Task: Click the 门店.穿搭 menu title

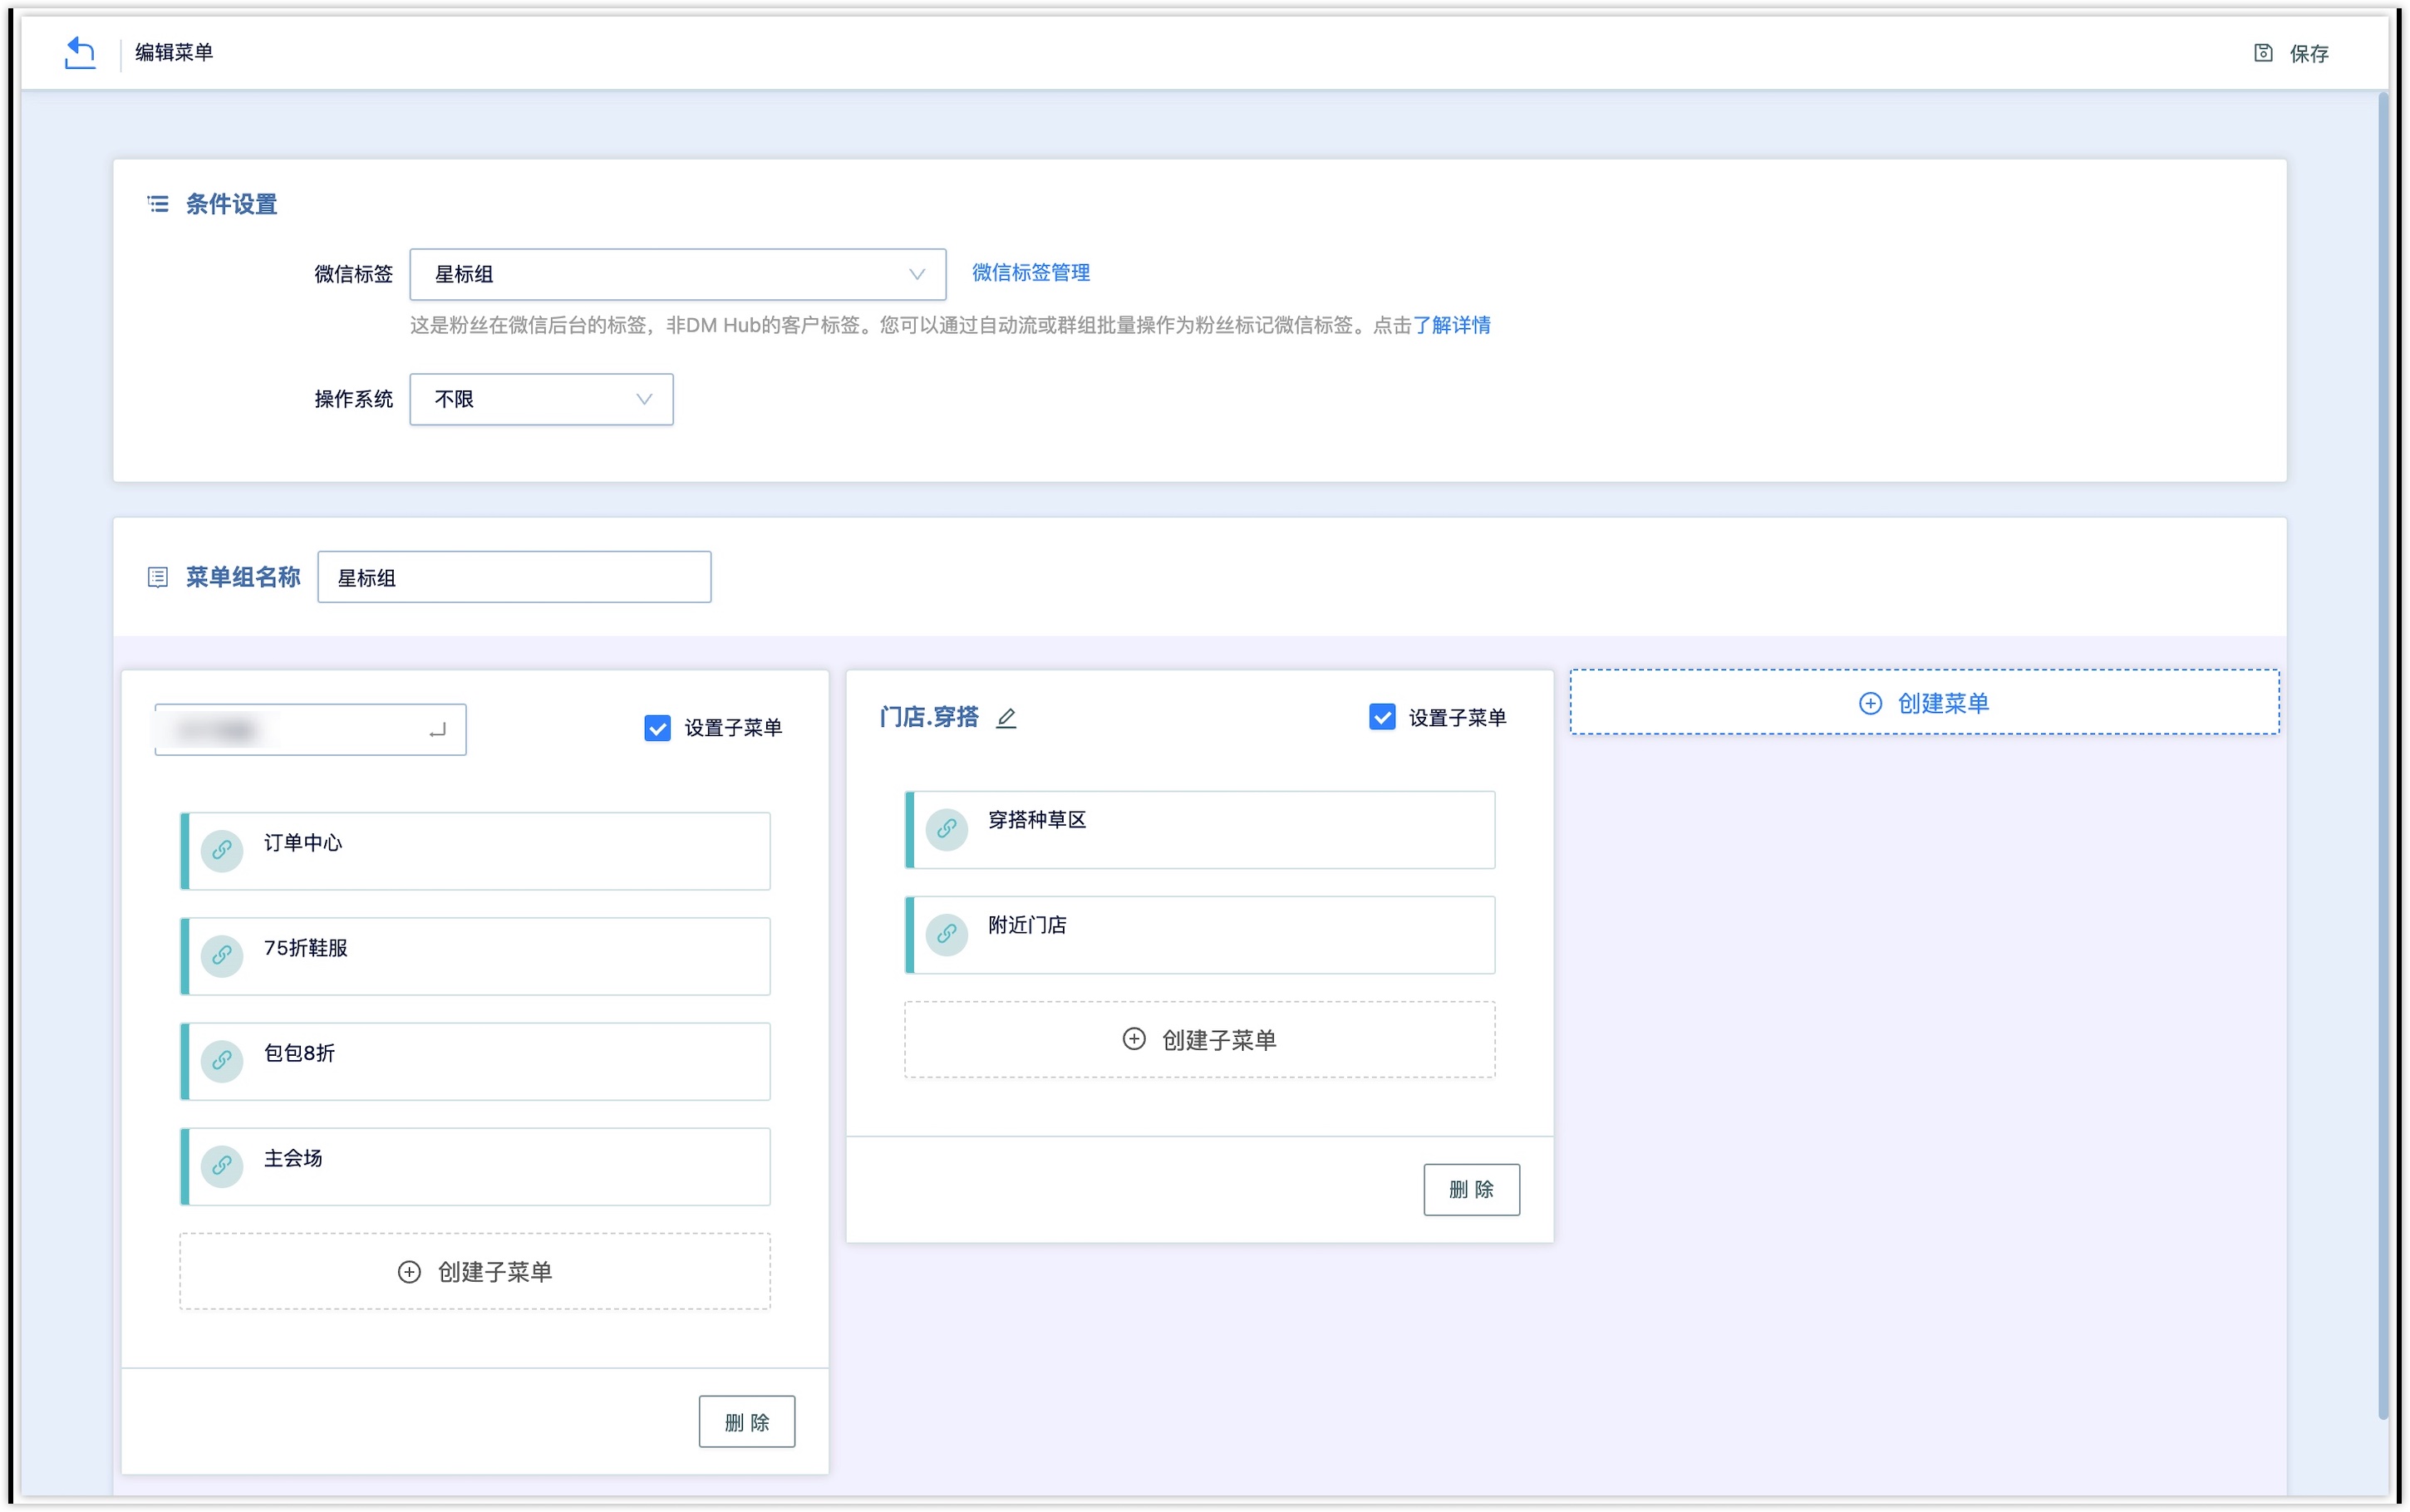Action: click(929, 717)
